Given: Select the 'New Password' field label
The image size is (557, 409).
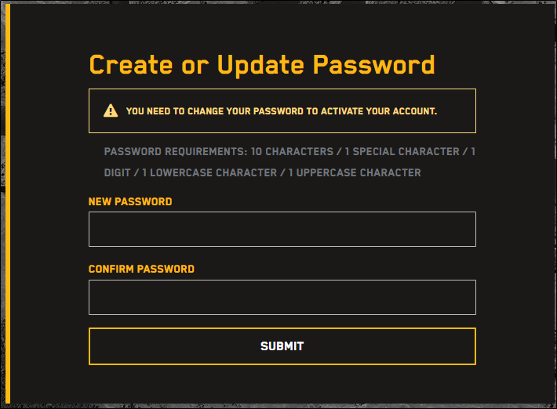Looking at the screenshot, I should coord(130,201).
